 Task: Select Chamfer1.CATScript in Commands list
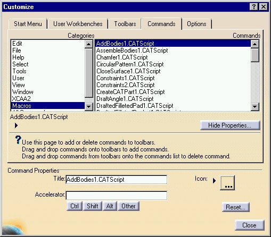coord(122,57)
